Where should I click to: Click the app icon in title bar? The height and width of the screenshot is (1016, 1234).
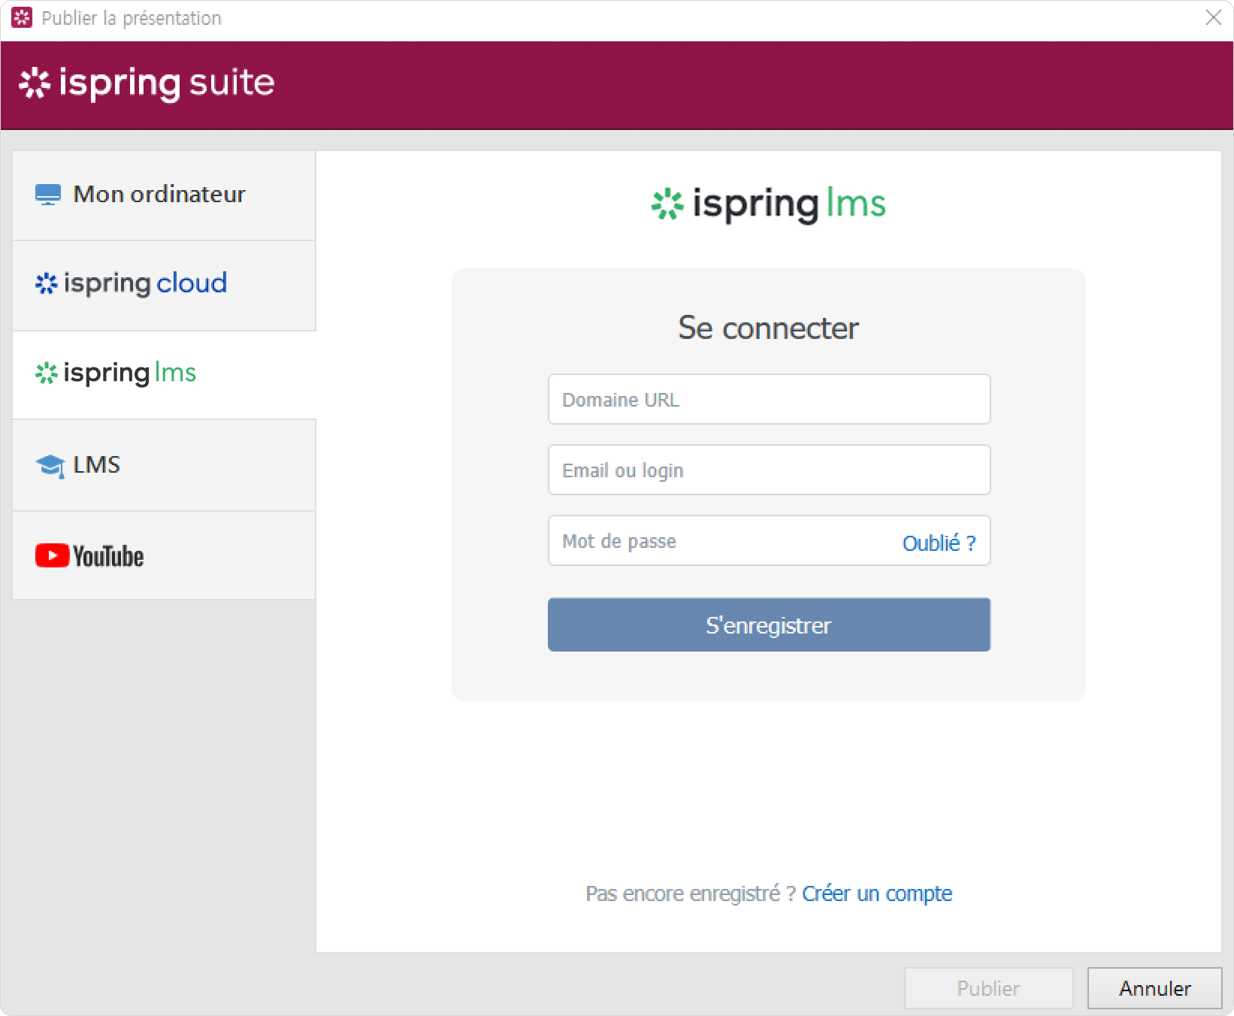pos(22,18)
